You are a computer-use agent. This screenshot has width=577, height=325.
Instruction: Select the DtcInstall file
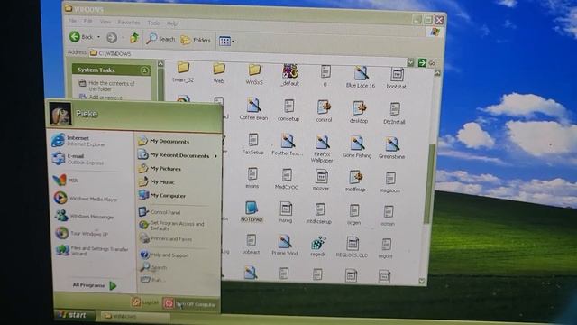point(394,113)
